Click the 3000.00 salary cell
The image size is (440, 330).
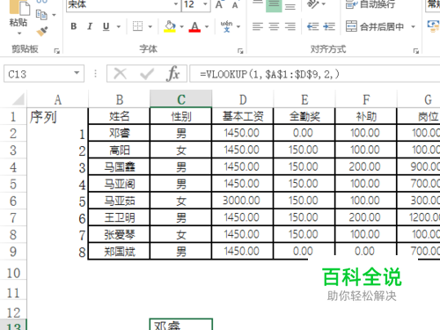pos(243,201)
